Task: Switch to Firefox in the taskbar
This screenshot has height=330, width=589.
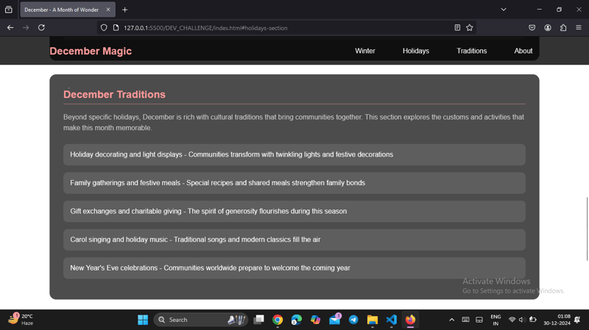Action: (410, 320)
